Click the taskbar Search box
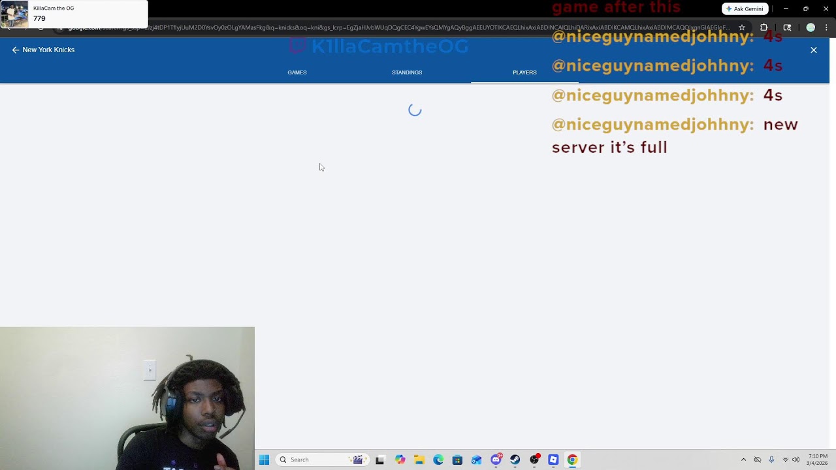Image resolution: width=836 pixels, height=470 pixels. (323, 460)
